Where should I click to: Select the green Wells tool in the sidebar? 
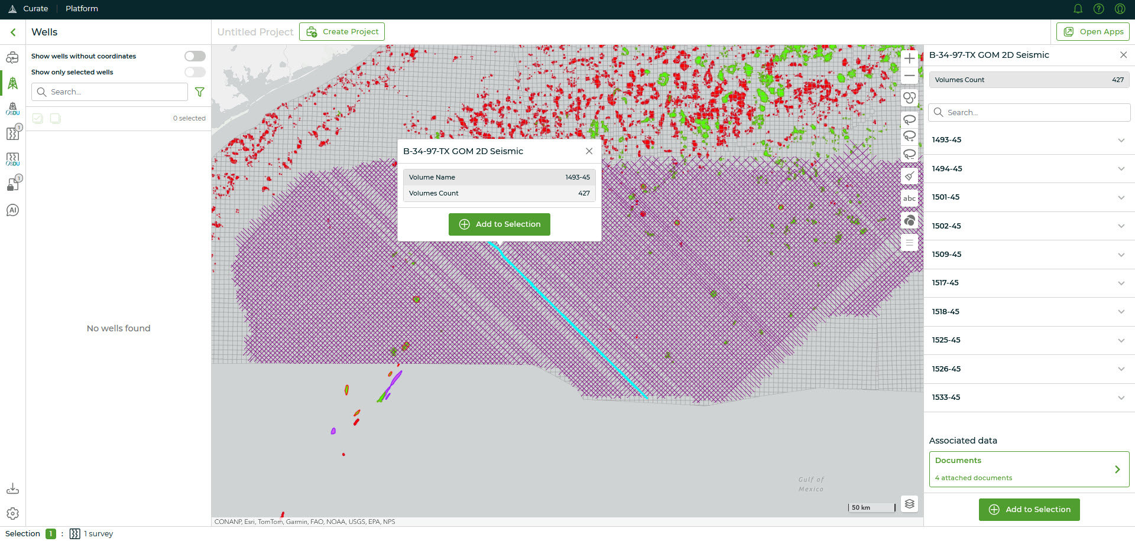click(12, 83)
